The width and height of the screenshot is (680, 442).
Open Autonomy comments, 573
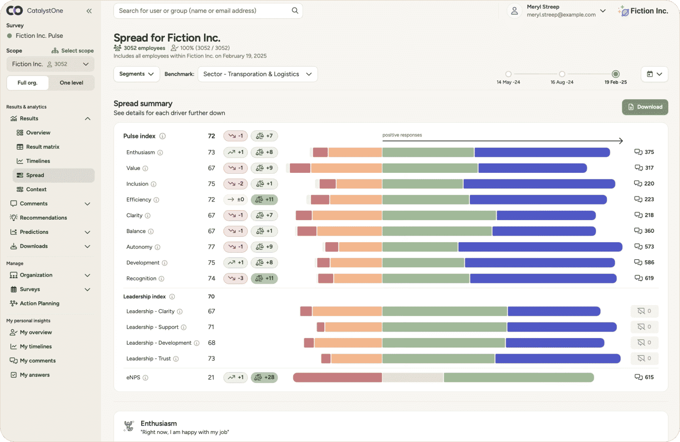(644, 246)
